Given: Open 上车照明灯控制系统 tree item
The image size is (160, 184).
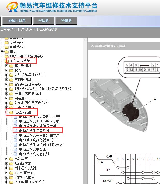Looking at the screenshot, I should click(x=30, y=182).
